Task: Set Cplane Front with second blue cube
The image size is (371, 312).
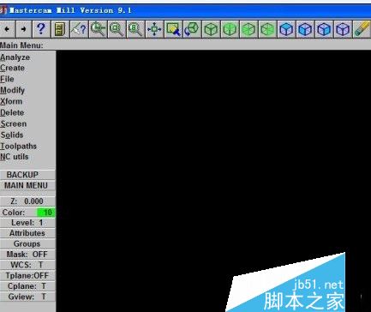Action: (x=305, y=29)
